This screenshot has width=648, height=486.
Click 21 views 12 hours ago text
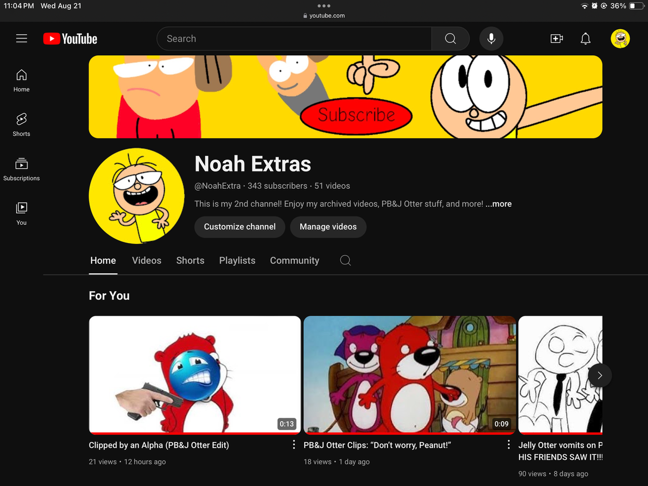[x=128, y=462]
